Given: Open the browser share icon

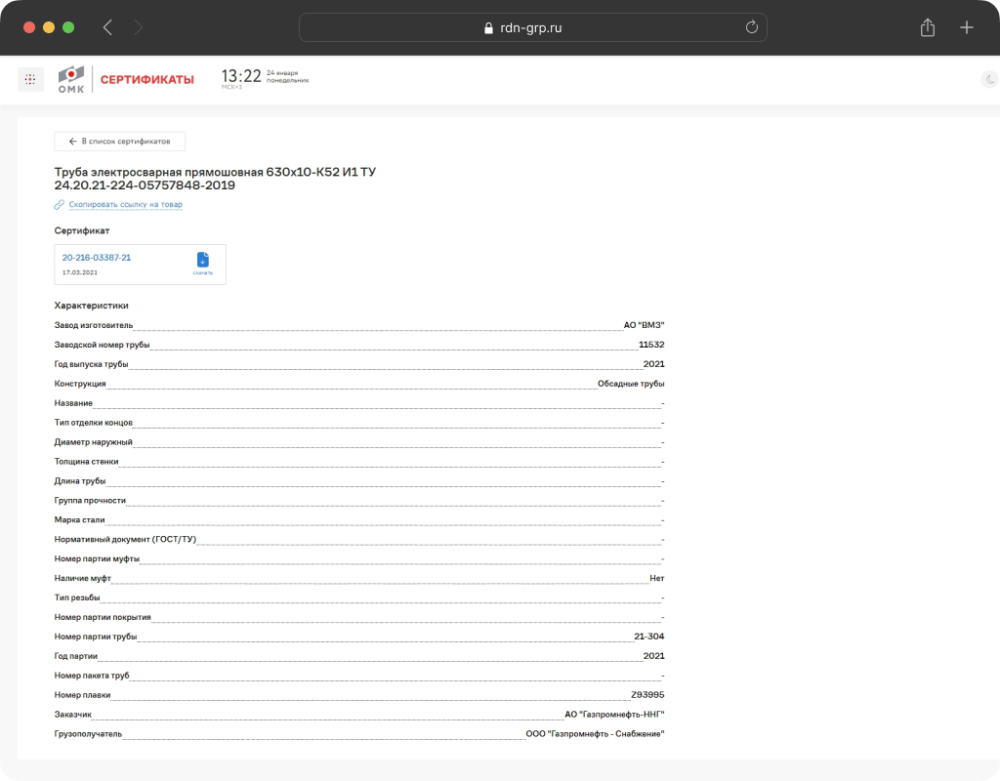Looking at the screenshot, I should [928, 27].
